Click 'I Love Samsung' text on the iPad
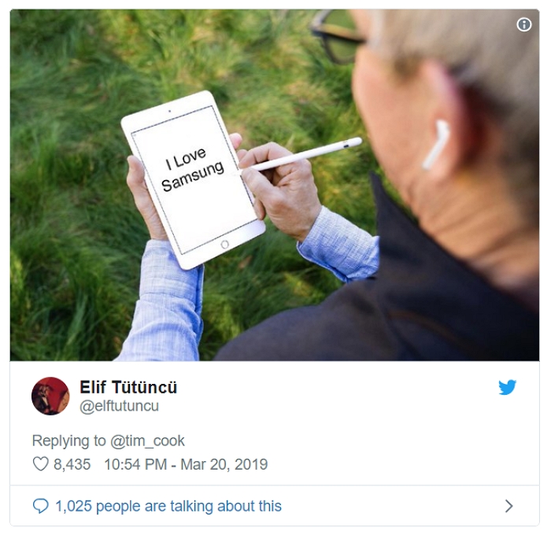Viewport: 551px width, 535px height. (x=191, y=169)
